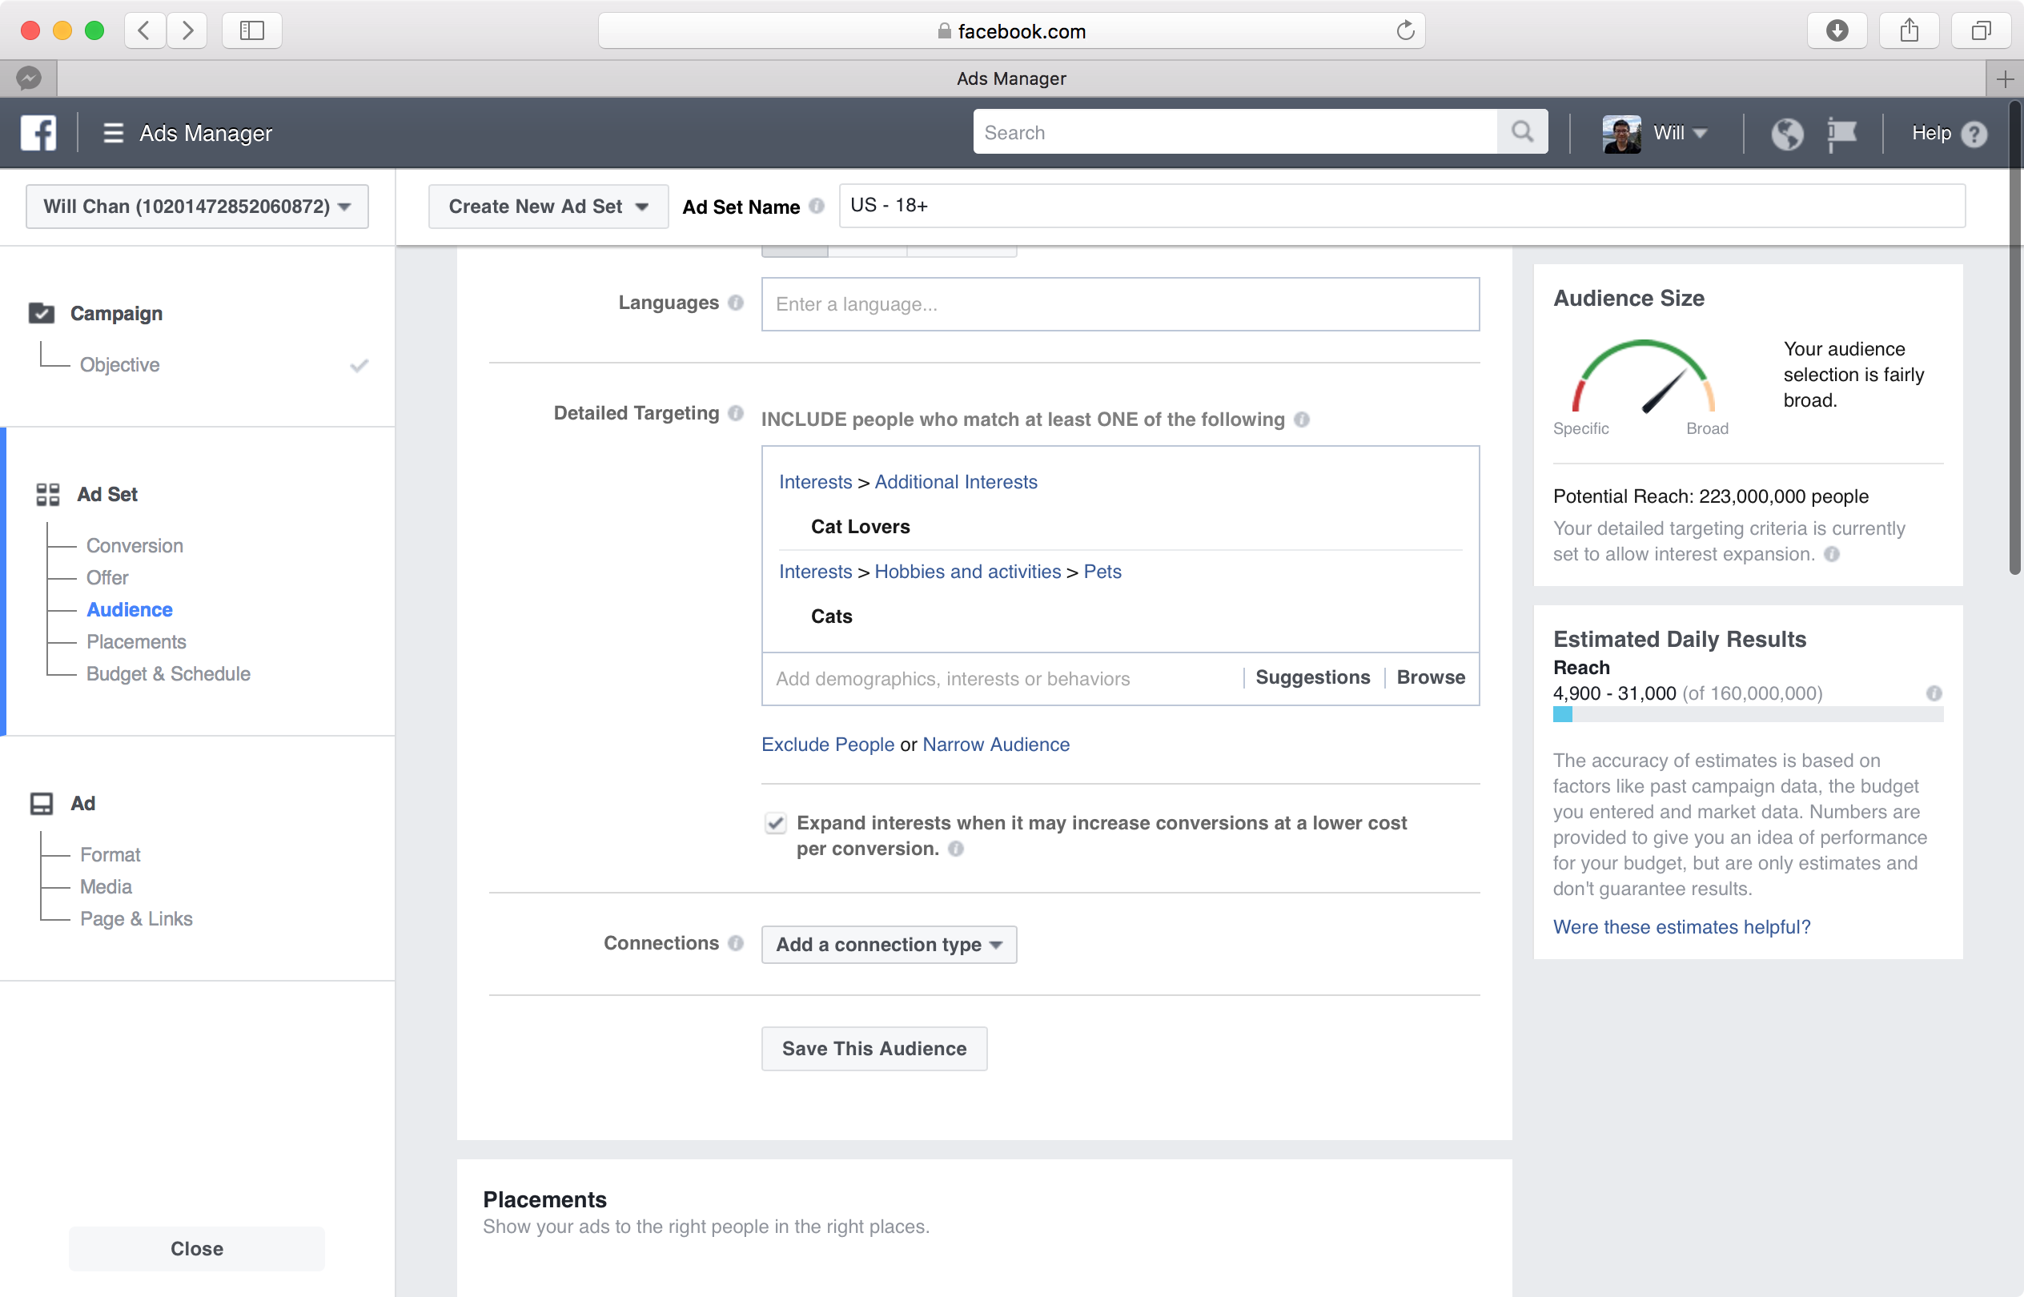
Task: Click the Ad Set Name info icon
Action: click(816, 207)
